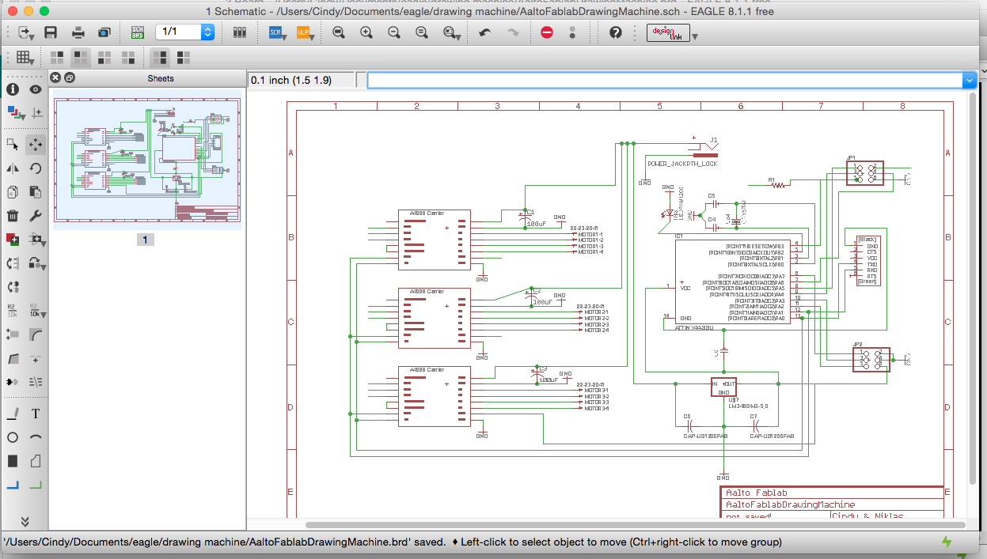Switch to board view via SCH/BRD icon
The height and width of the screenshot is (559, 987).
(x=137, y=32)
